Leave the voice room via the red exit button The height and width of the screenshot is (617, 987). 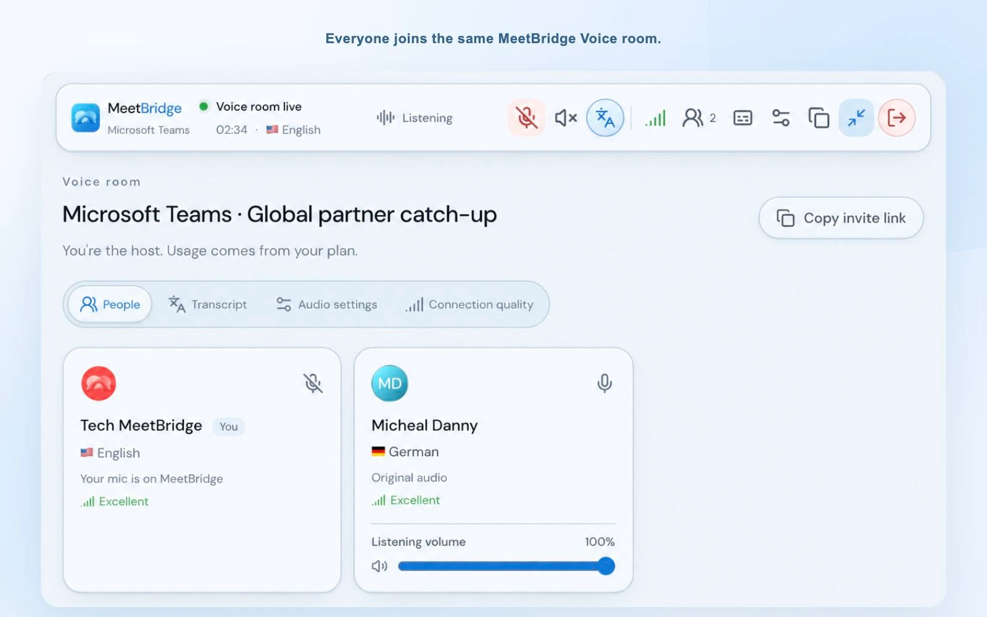coord(896,117)
